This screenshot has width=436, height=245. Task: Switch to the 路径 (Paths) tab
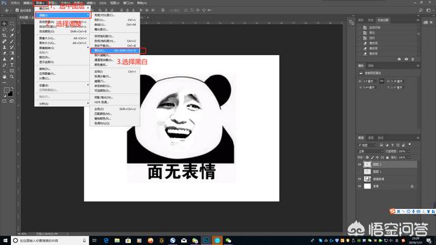(x=381, y=137)
